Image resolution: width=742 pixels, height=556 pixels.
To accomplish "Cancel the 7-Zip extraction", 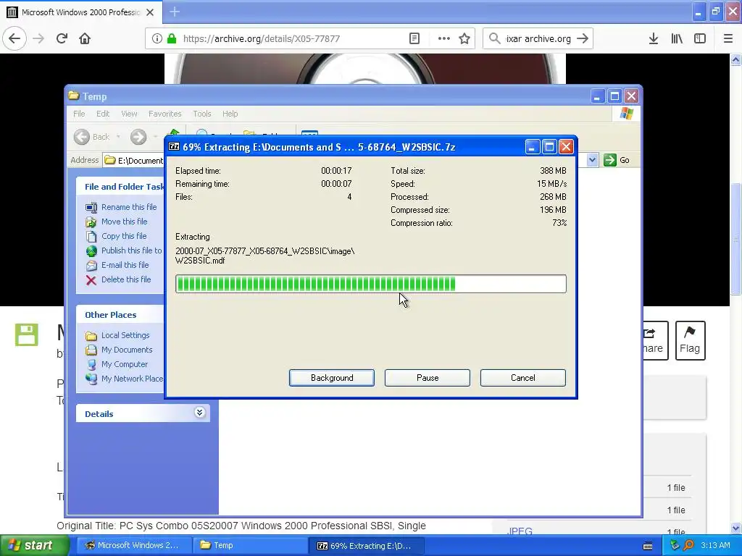I will point(523,378).
